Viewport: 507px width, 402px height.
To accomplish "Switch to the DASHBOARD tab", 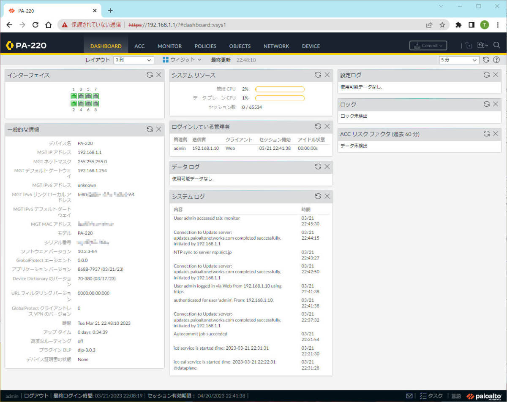I will pyautogui.click(x=106, y=46).
